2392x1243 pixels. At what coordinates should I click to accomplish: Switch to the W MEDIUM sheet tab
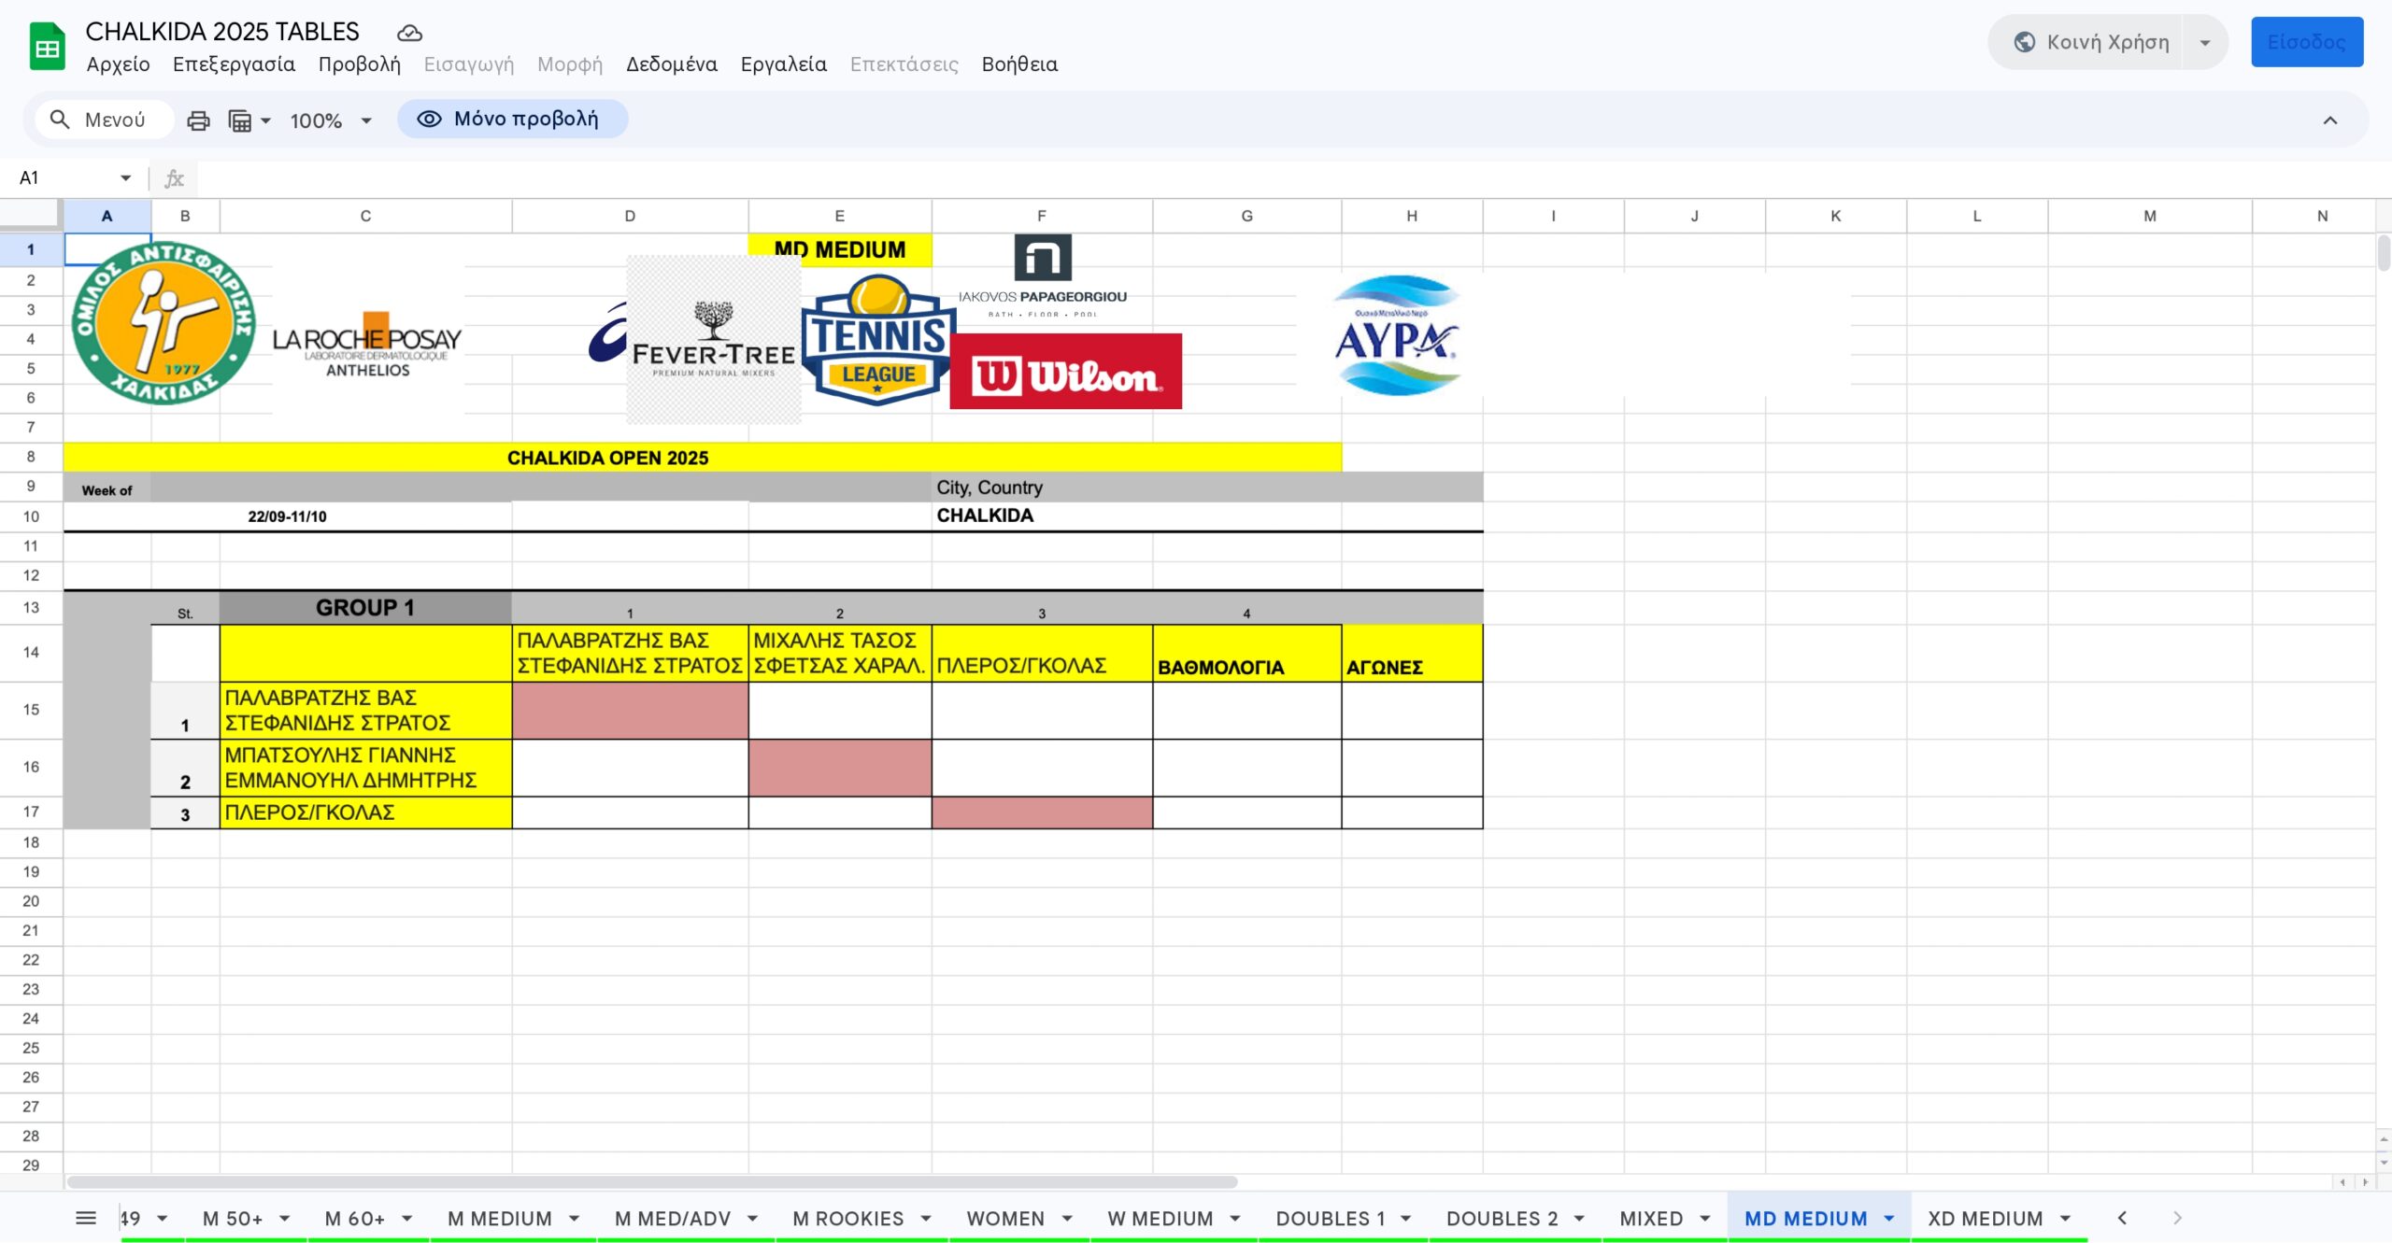(1160, 1219)
